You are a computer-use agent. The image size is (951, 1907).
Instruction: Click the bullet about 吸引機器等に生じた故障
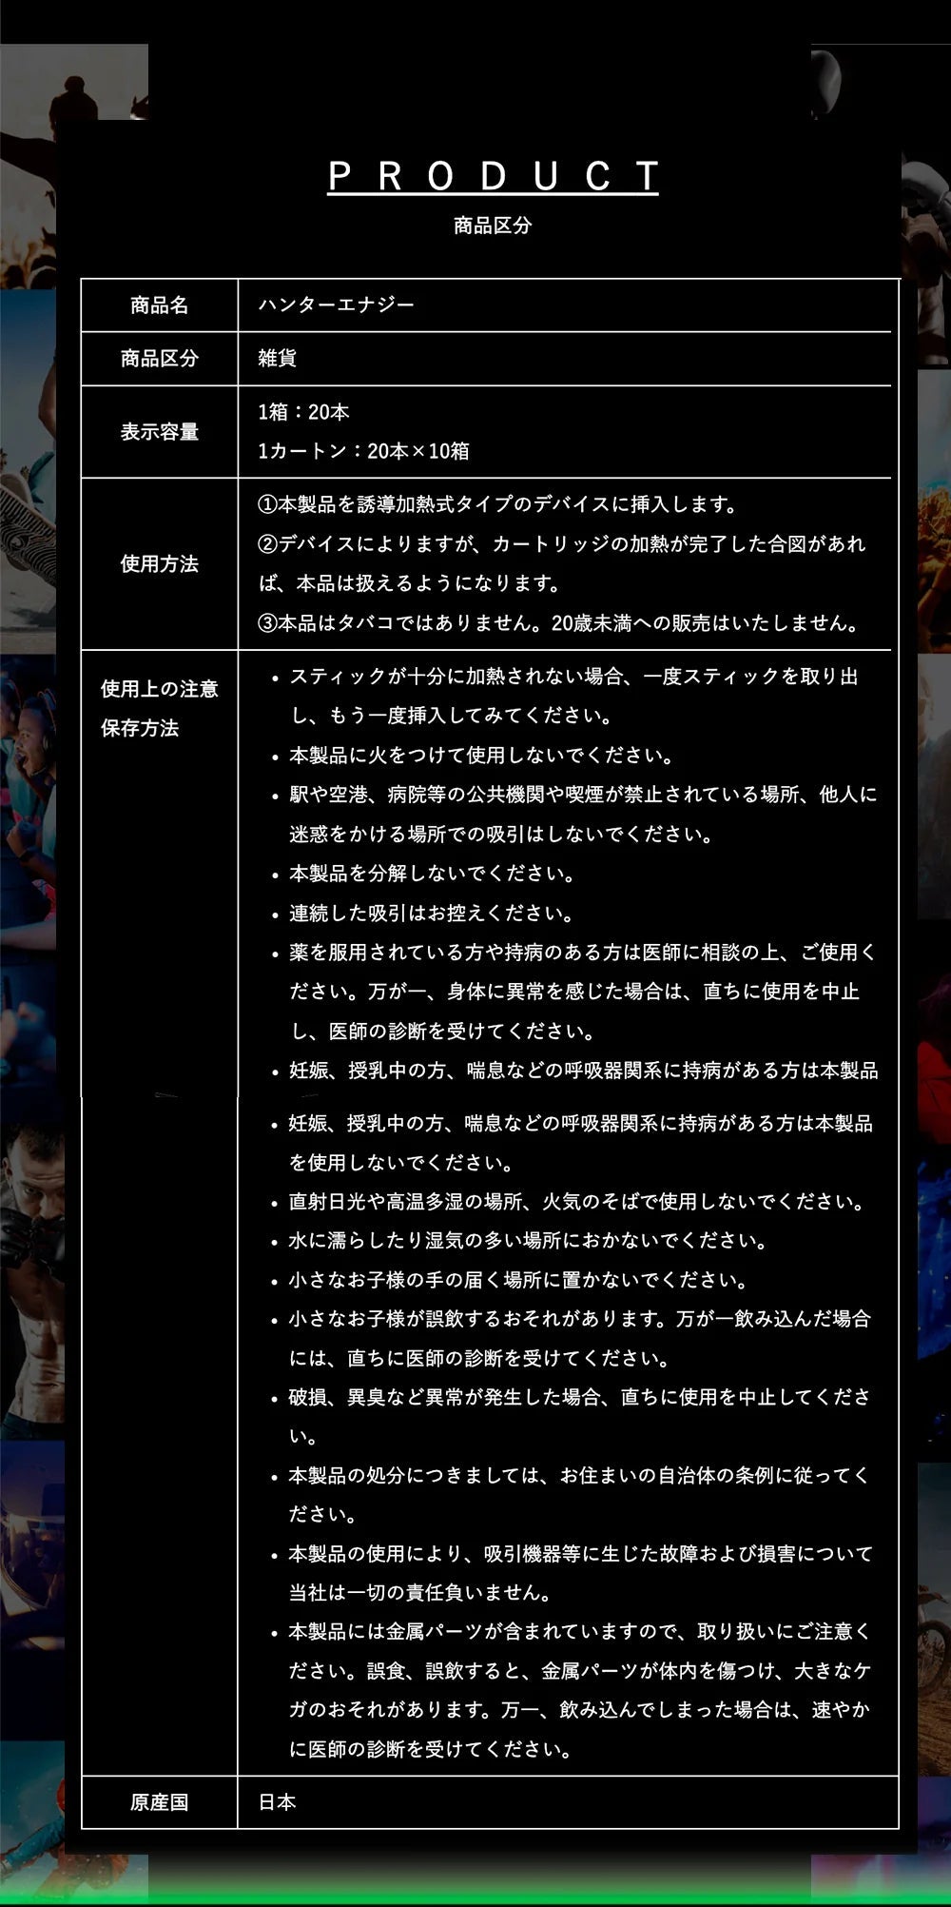click(581, 1573)
